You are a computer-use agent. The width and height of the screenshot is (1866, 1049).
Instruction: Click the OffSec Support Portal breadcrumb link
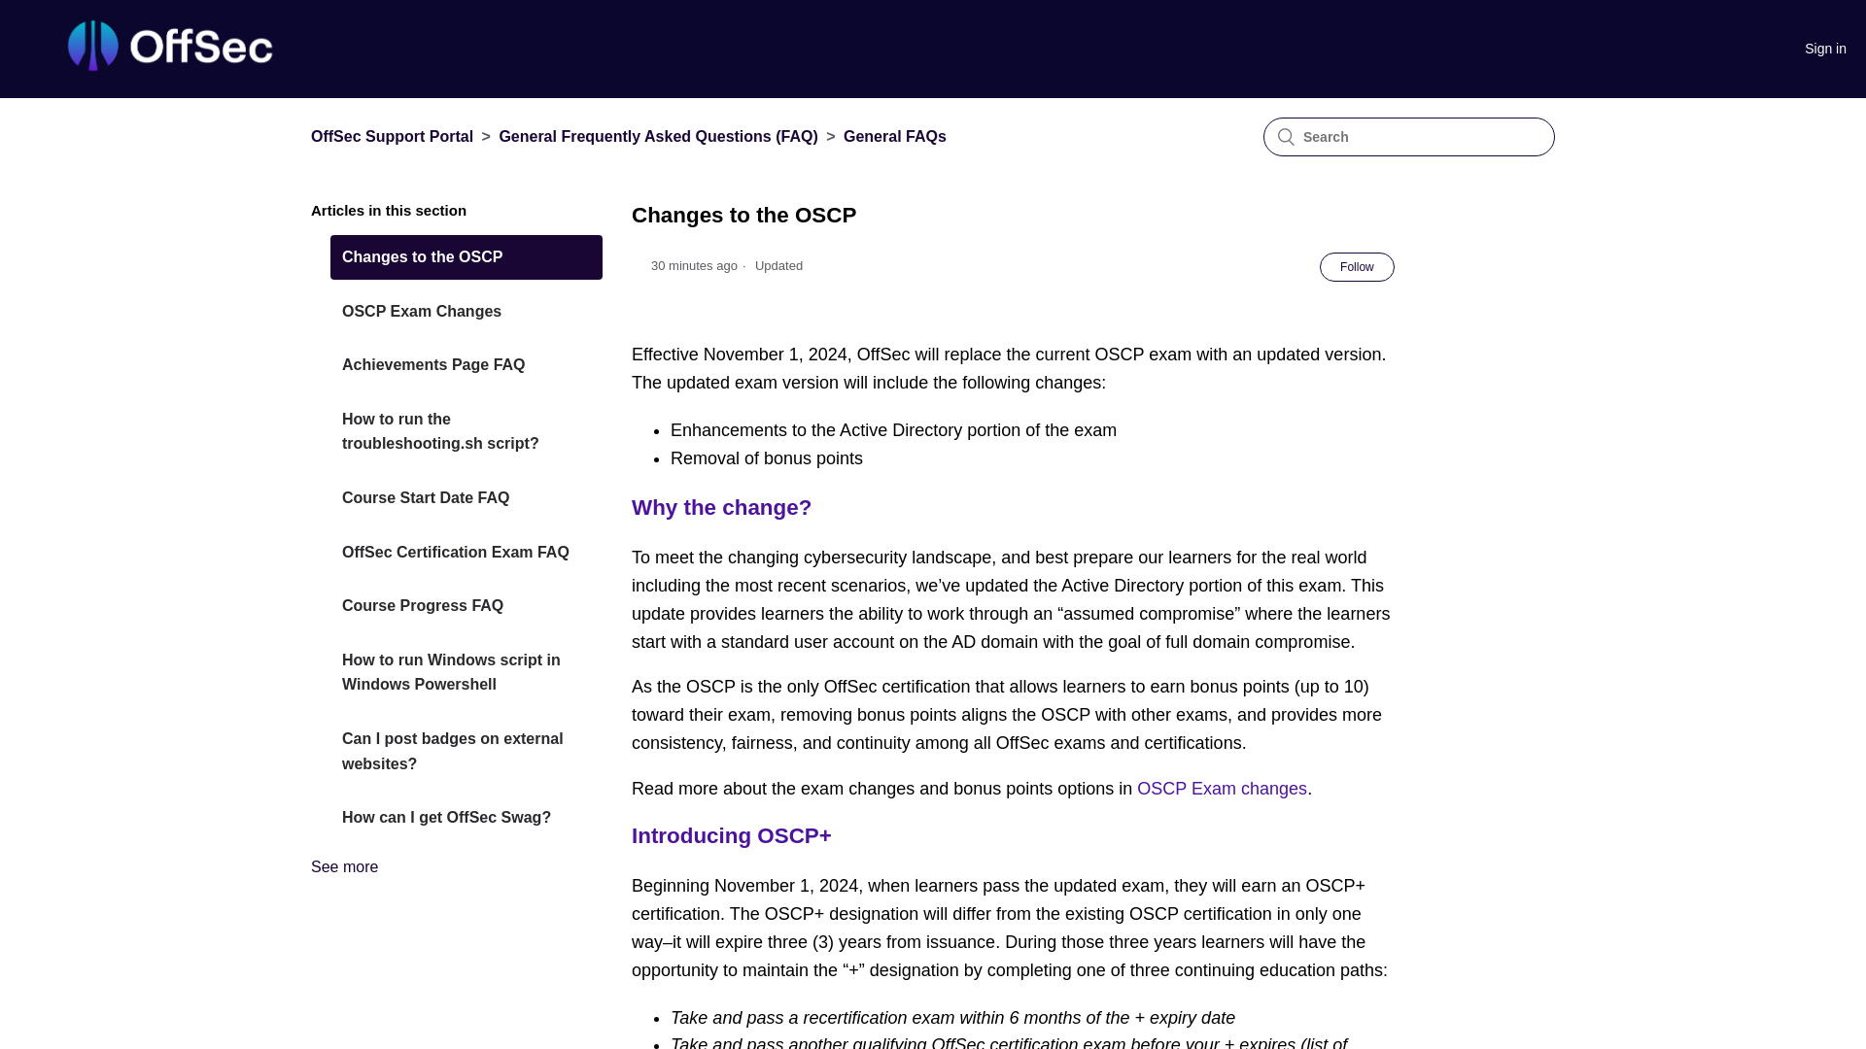[391, 136]
